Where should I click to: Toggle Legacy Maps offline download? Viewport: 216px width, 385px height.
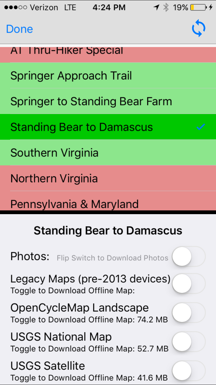tap(189, 283)
